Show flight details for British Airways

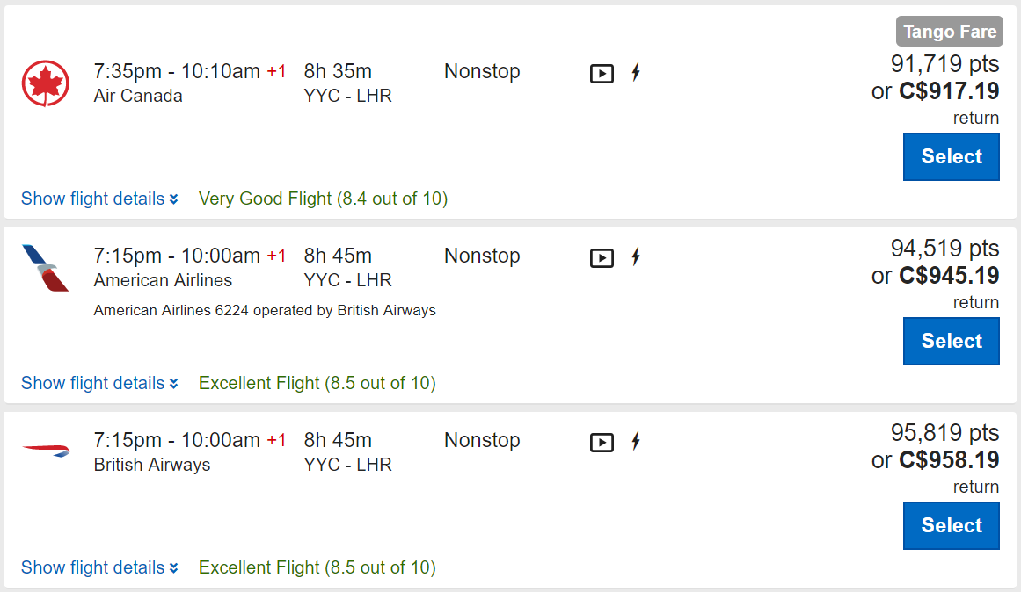99,567
